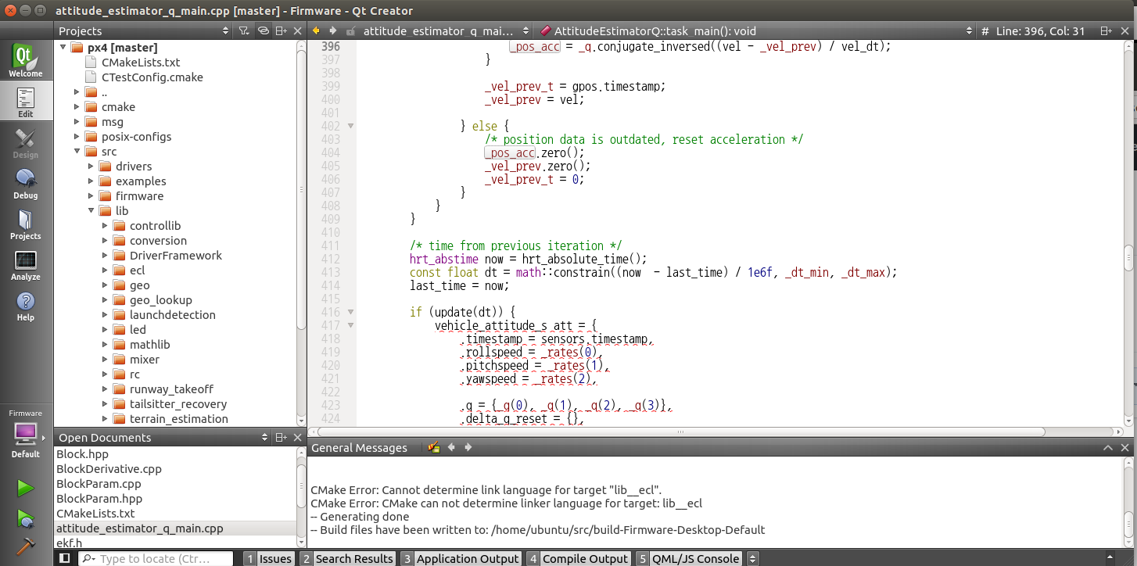Screen dimensions: 1137x566
Task: Close the Projects side panel
Action: pyautogui.click(x=297, y=31)
